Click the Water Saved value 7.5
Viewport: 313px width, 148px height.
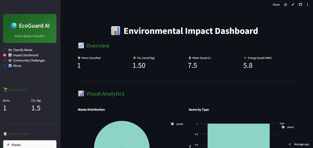coord(193,65)
